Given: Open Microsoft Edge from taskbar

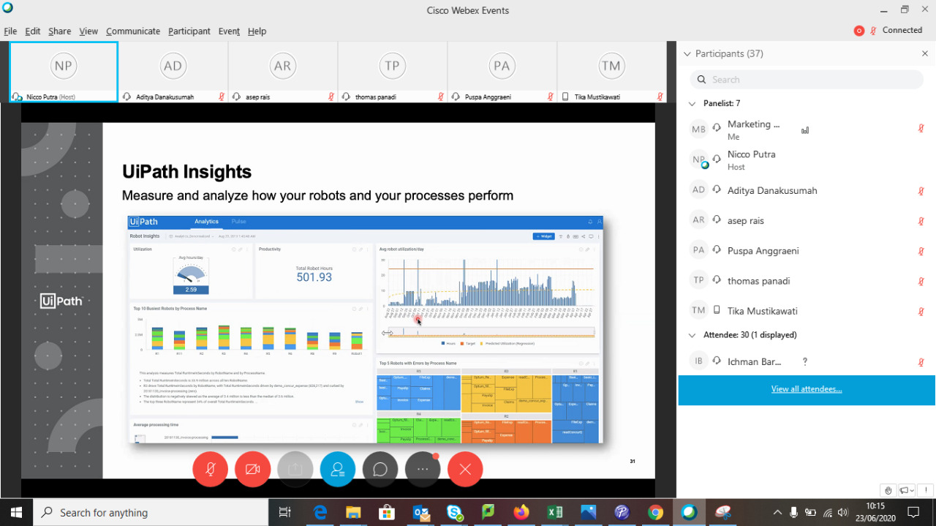Looking at the screenshot, I should (320, 512).
